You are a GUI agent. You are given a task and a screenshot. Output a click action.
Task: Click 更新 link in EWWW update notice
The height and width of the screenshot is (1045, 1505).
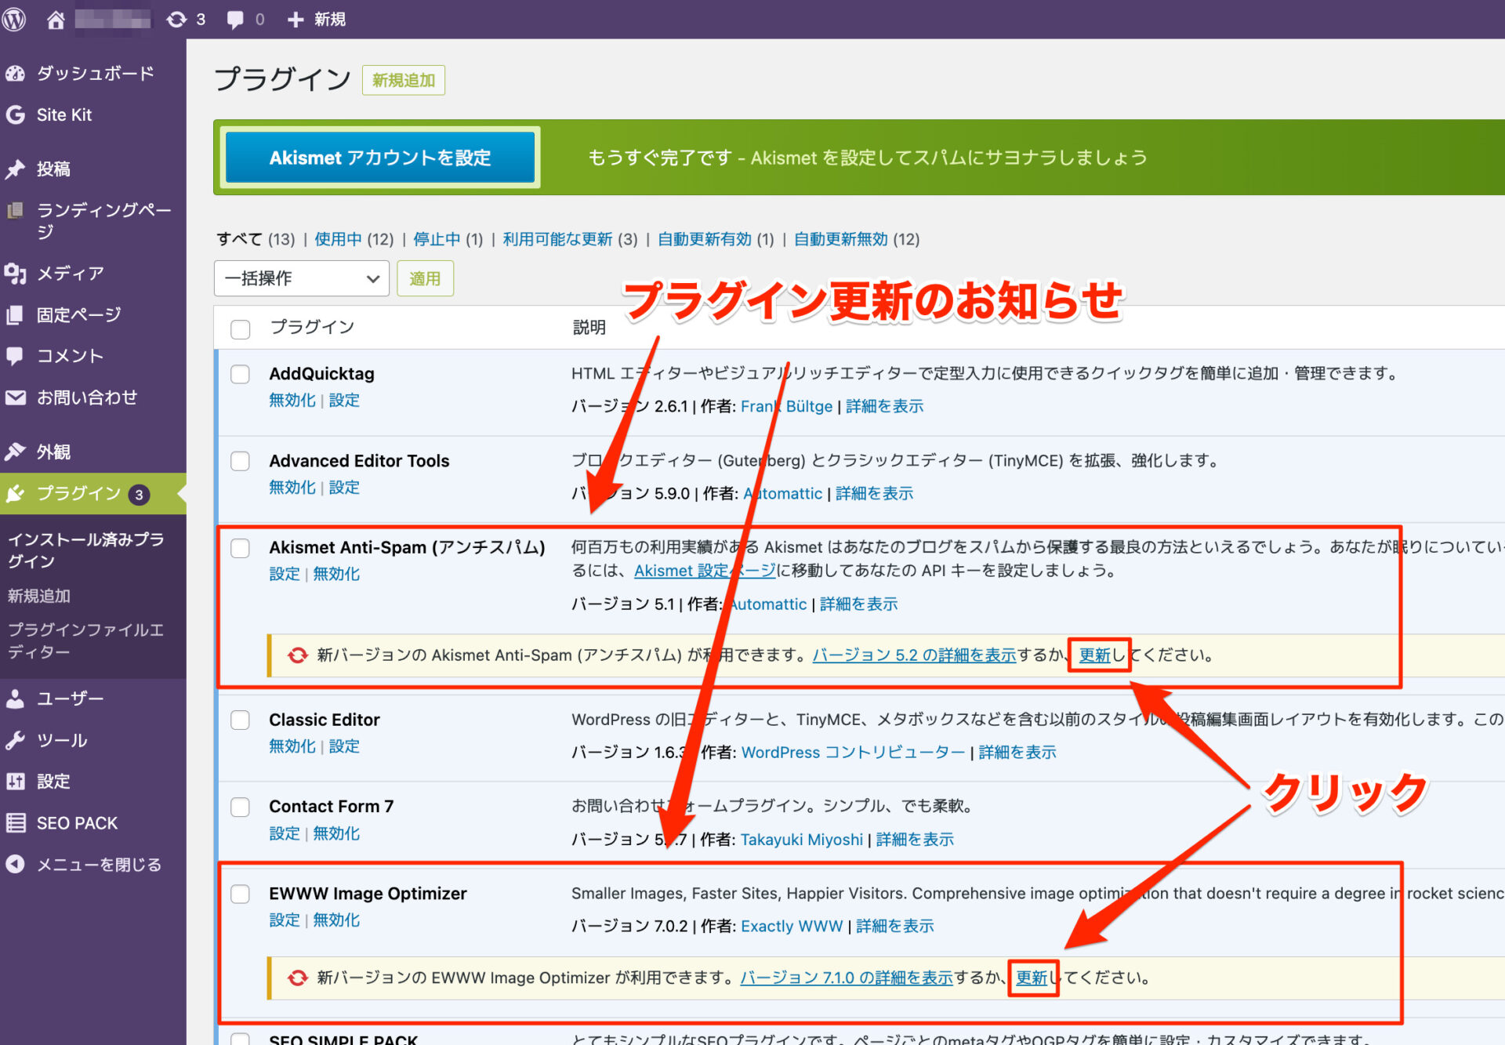click(1032, 978)
